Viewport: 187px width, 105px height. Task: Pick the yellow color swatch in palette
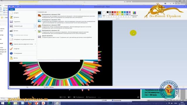tap(120, 12)
